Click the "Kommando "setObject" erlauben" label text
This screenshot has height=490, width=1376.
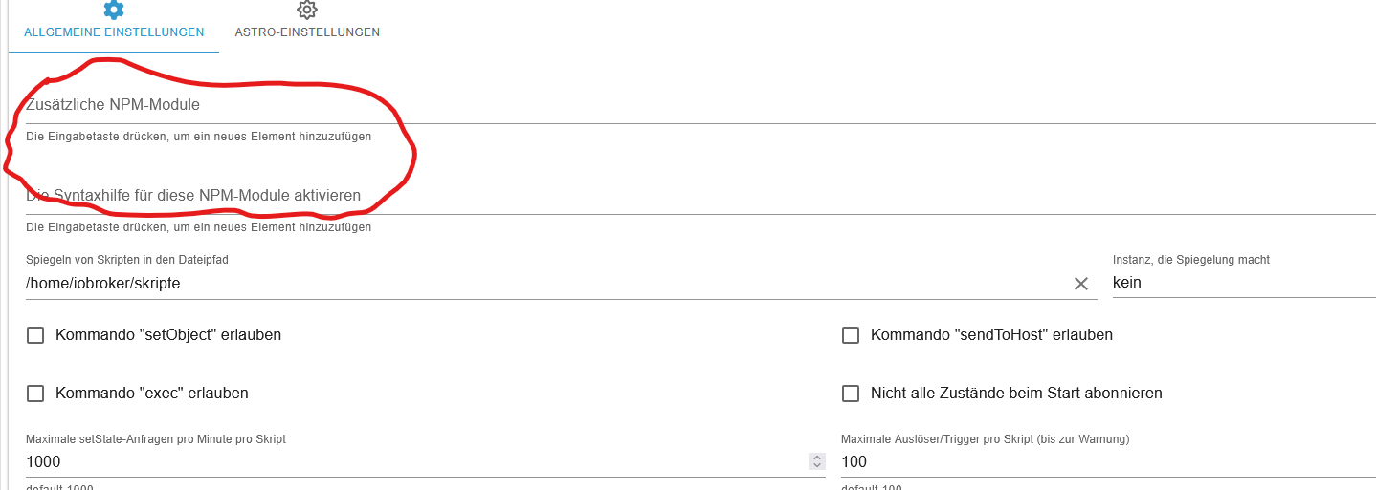pyautogui.click(x=168, y=335)
